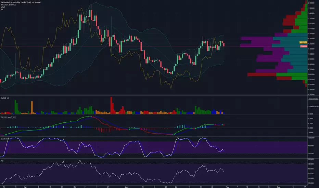
Task: Click the 2.000000 price axis label
Action: click(x=311, y=3)
